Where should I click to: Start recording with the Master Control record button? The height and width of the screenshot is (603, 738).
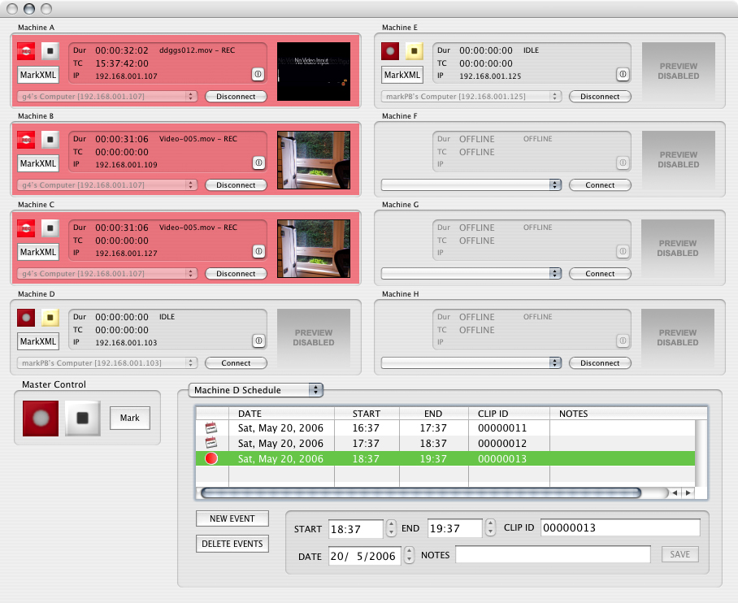[39, 418]
